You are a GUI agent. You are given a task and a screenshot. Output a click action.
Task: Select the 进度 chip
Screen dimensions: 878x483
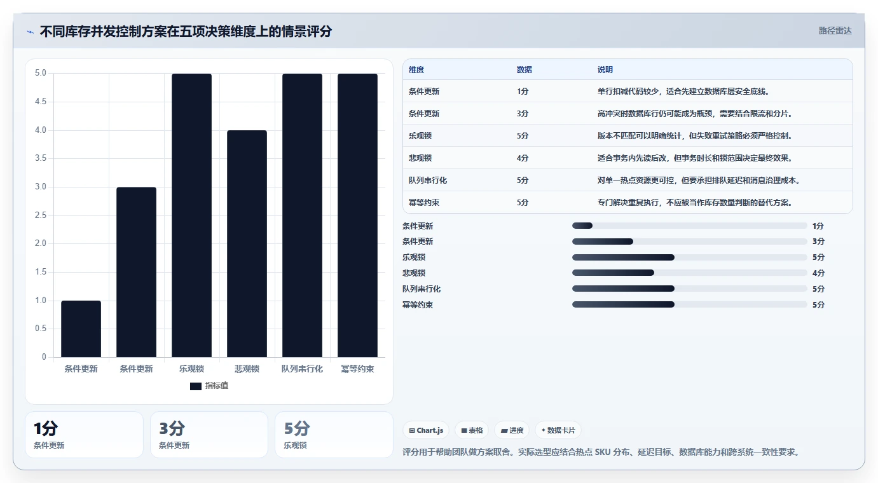[x=512, y=430]
